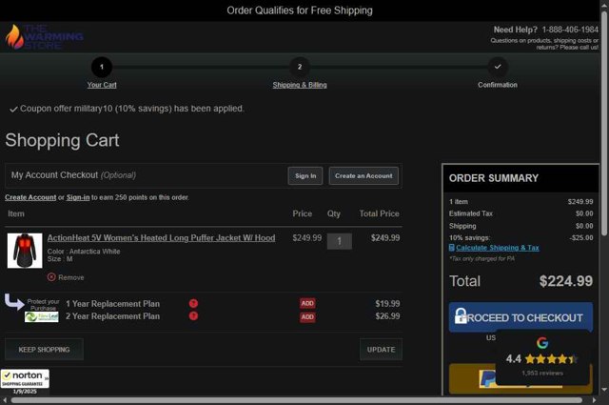Click the $19.99 plan price
This screenshot has height=405, width=609.
pyautogui.click(x=387, y=303)
